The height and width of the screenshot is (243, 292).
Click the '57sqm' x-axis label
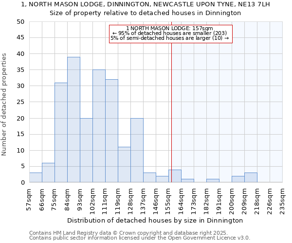(29, 200)
